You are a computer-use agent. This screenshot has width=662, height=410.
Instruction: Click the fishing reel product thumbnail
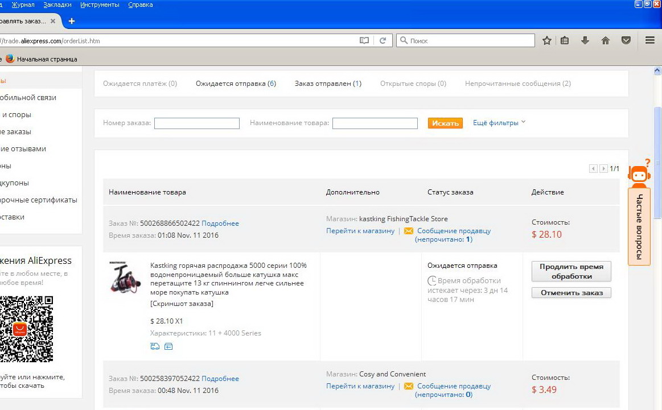(126, 277)
